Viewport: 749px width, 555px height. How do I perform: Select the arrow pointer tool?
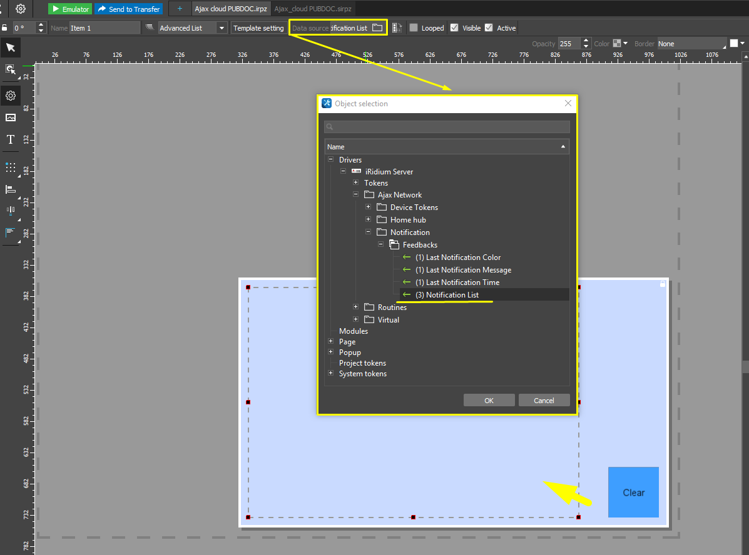[11, 47]
